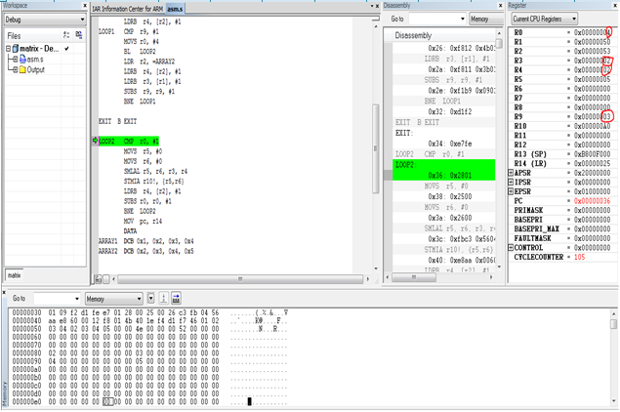The height and width of the screenshot is (412, 620).
Task: Click memory row address 00000050
Action: coord(26,329)
